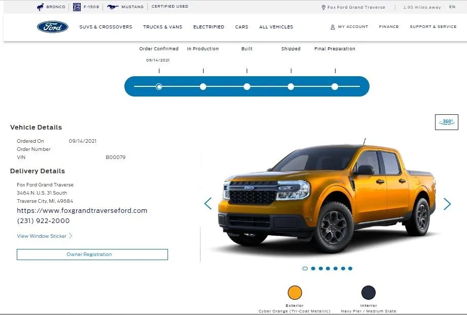Click the '1.95 miles away' text
The height and width of the screenshot is (315, 467).
tap(422, 7)
